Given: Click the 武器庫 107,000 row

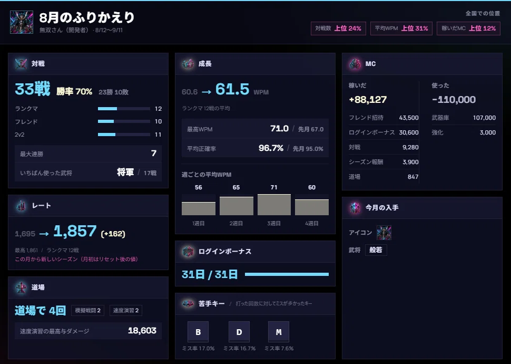Looking at the screenshot, I should click(464, 118).
